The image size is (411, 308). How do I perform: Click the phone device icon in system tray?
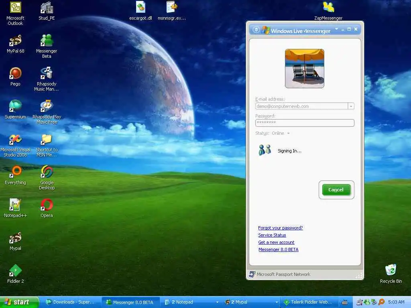pos(359,302)
